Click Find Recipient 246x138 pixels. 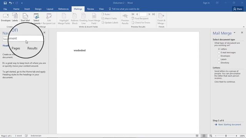tap(140, 18)
